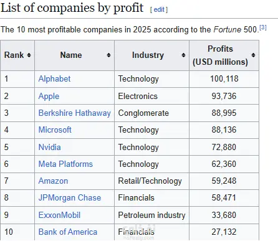Follow the Berkshire Hathaway link
278x241 pixels.
[x=75, y=113]
